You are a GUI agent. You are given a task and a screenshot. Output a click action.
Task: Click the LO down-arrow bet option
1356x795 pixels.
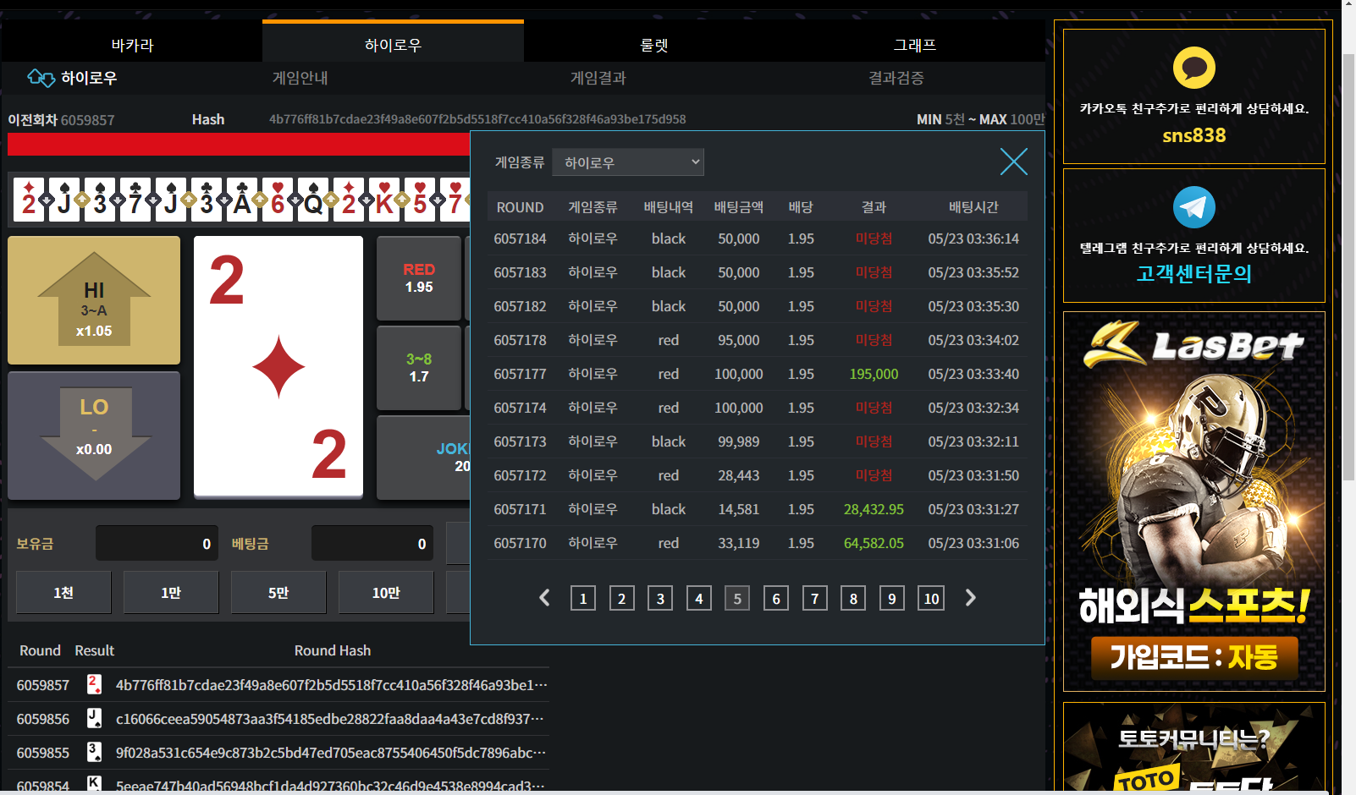[x=94, y=436]
